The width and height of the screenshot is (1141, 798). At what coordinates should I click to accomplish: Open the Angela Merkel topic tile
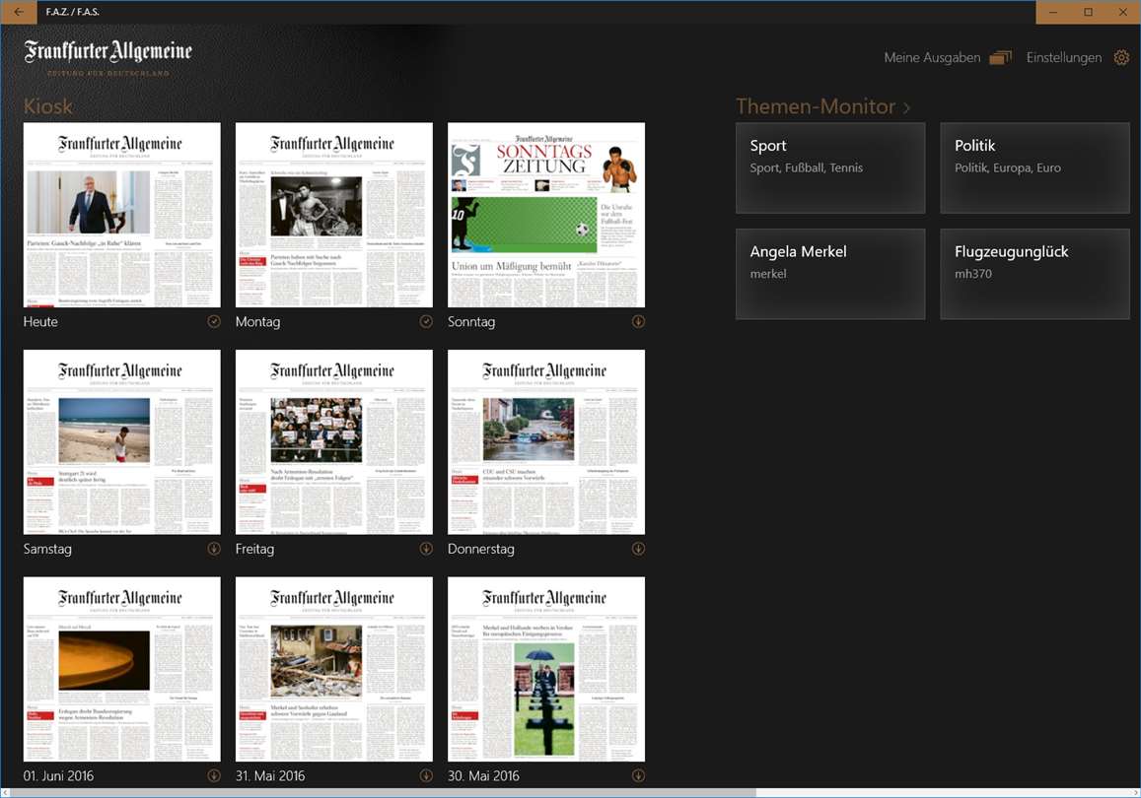click(x=830, y=274)
